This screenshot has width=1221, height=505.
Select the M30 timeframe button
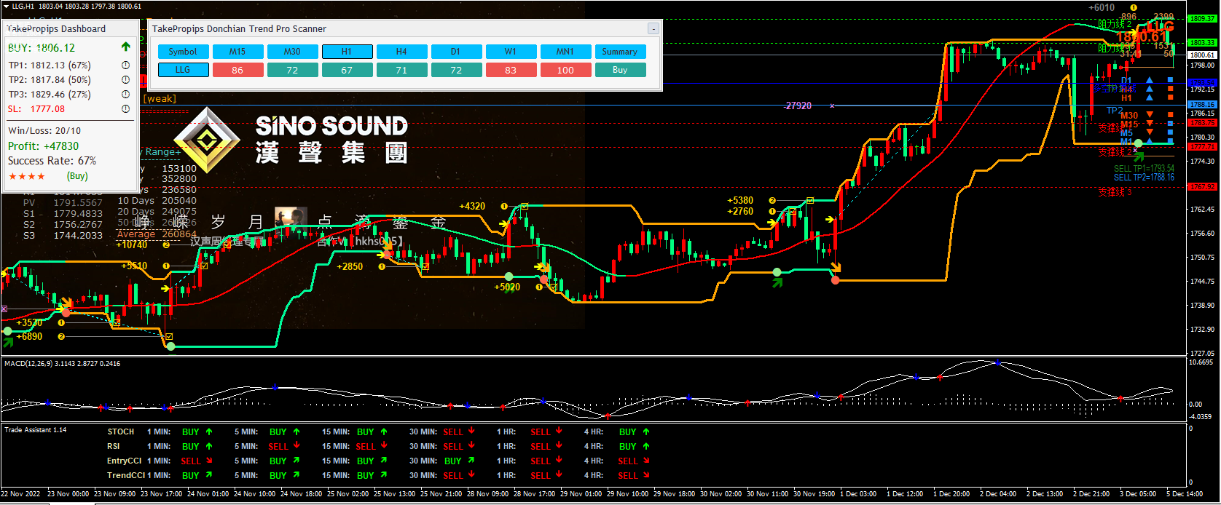[x=292, y=52]
